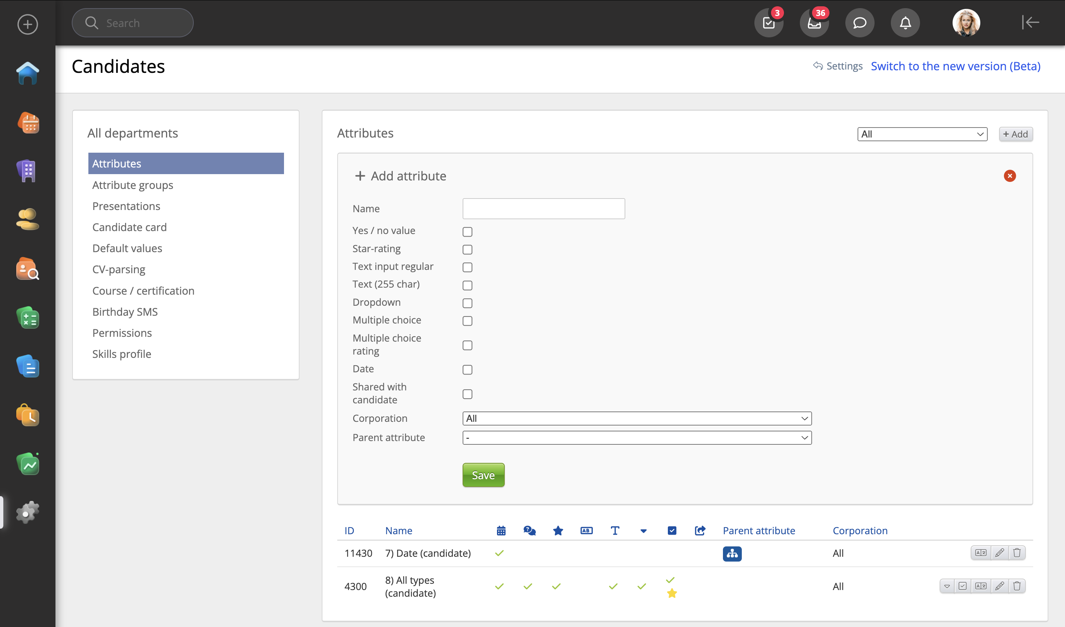The height and width of the screenshot is (627, 1065).
Task: Open the tasks icon with badge 3
Action: tap(768, 23)
